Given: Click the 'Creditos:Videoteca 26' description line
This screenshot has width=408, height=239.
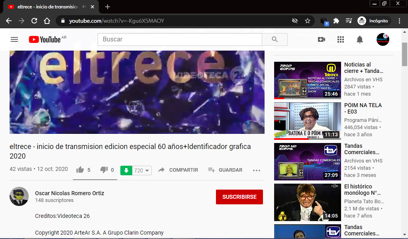Looking at the screenshot, I should coord(63,216).
